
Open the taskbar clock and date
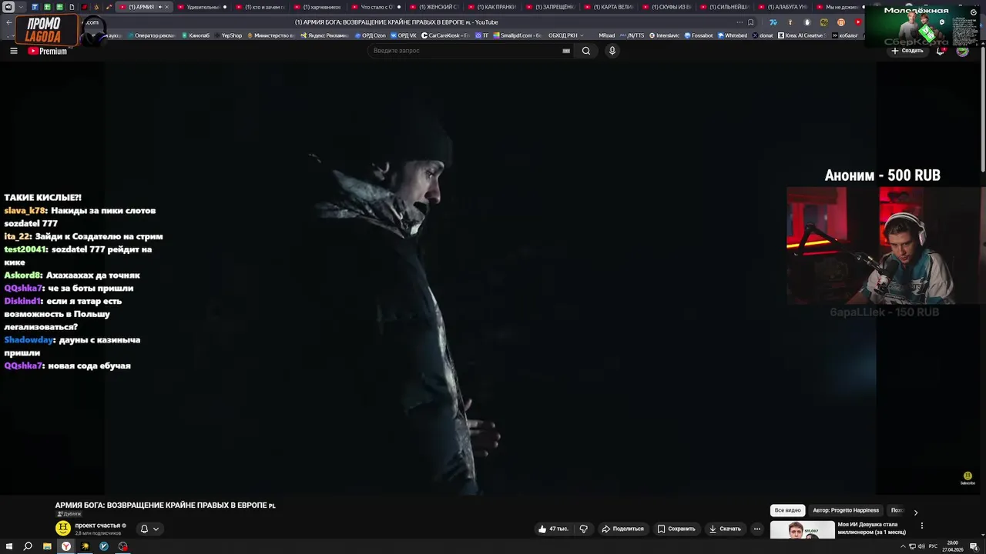(952, 546)
